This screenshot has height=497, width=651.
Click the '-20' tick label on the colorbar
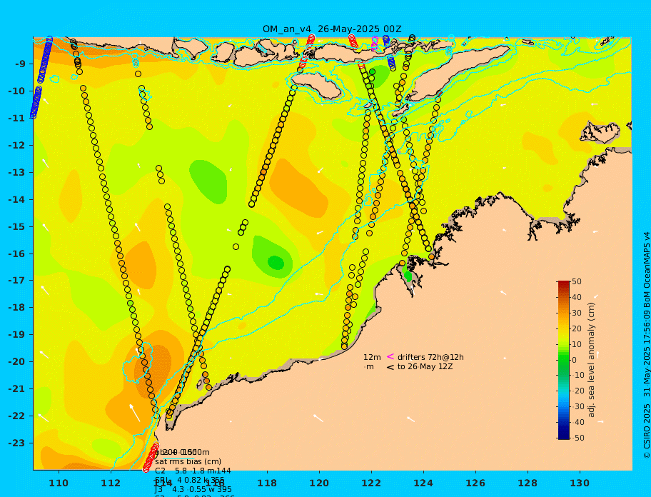577,391
